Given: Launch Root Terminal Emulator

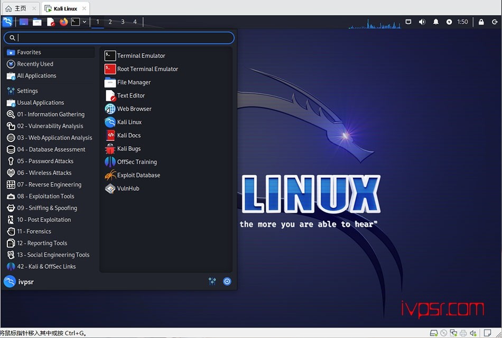Looking at the screenshot, I should pos(166,69).
